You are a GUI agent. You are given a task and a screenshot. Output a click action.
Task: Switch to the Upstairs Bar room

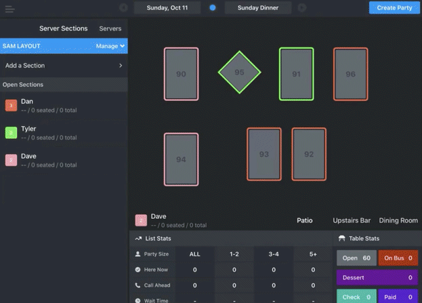[x=352, y=220]
